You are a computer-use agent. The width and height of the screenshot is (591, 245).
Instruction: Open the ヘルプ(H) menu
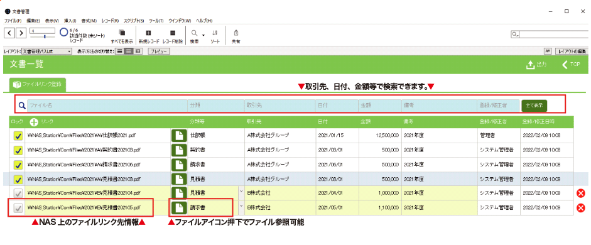(x=204, y=20)
